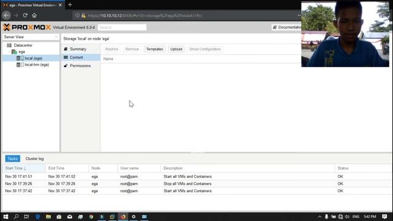Select the Stop all VMs and Containers task
Screen dimensions: 393x221
pos(196,184)
